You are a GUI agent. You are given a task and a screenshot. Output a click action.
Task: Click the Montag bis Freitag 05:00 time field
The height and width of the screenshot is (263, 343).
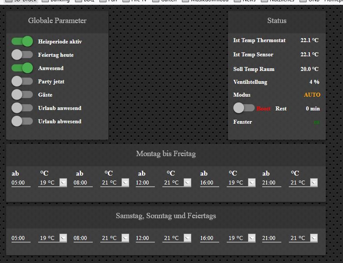click(x=20, y=183)
